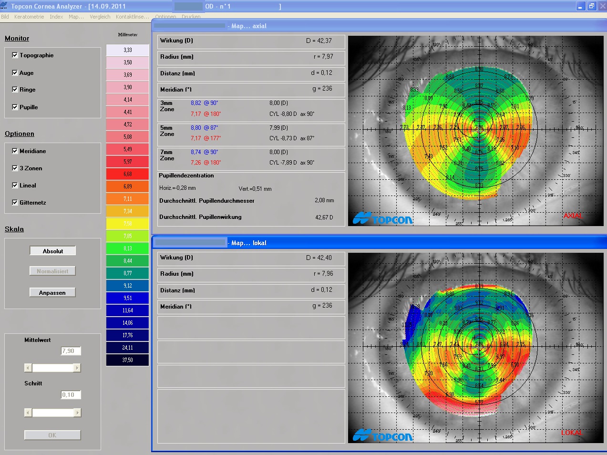Click the 3mm Zone value 8,82 @ 90°
This screenshot has height=455, width=607.
point(205,103)
